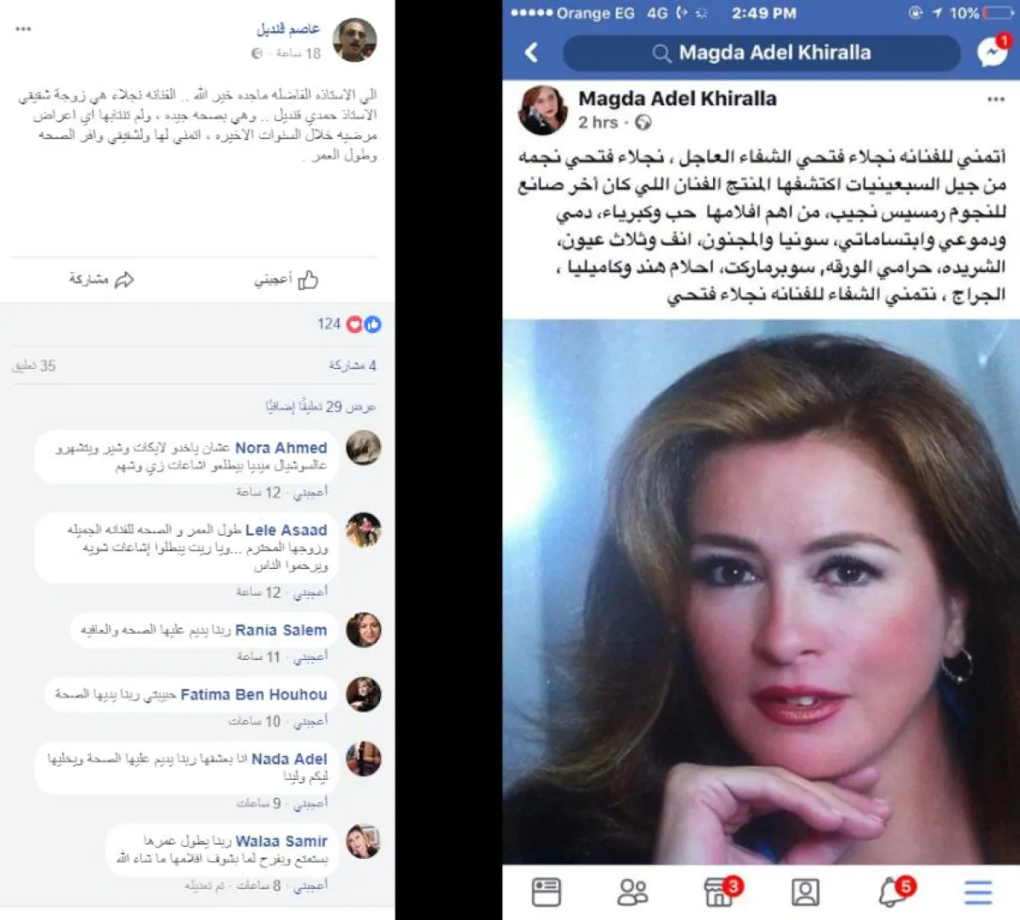Tap the back arrow beside search bar
1020x920 pixels.
tap(532, 53)
